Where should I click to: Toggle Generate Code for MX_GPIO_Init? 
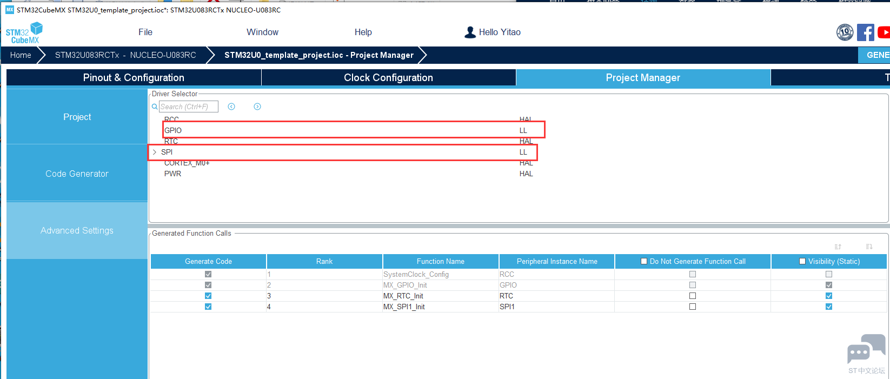(x=208, y=285)
